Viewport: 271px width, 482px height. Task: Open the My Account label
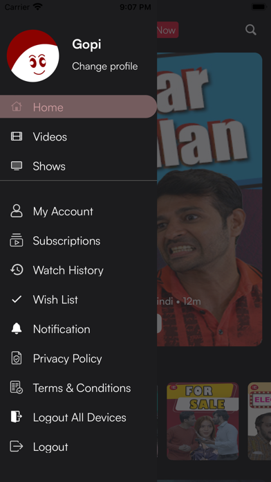coord(63,211)
